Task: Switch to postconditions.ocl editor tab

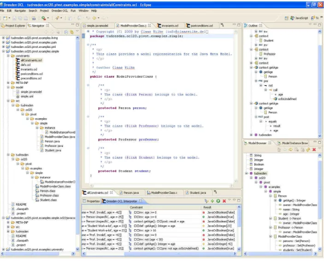Action: click(200, 26)
